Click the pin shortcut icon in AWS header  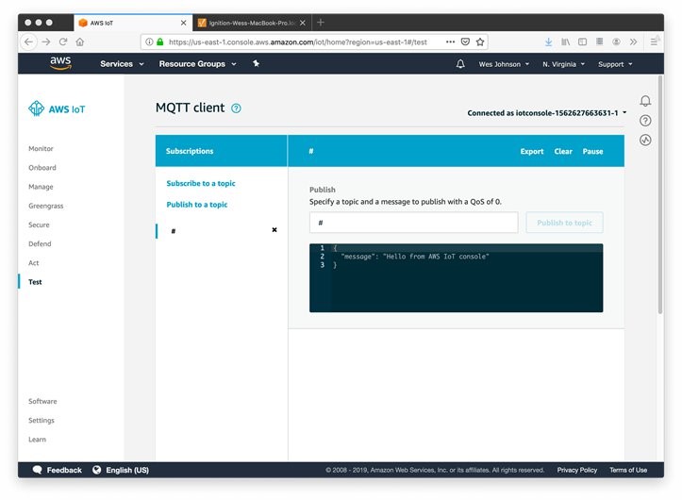(x=257, y=63)
